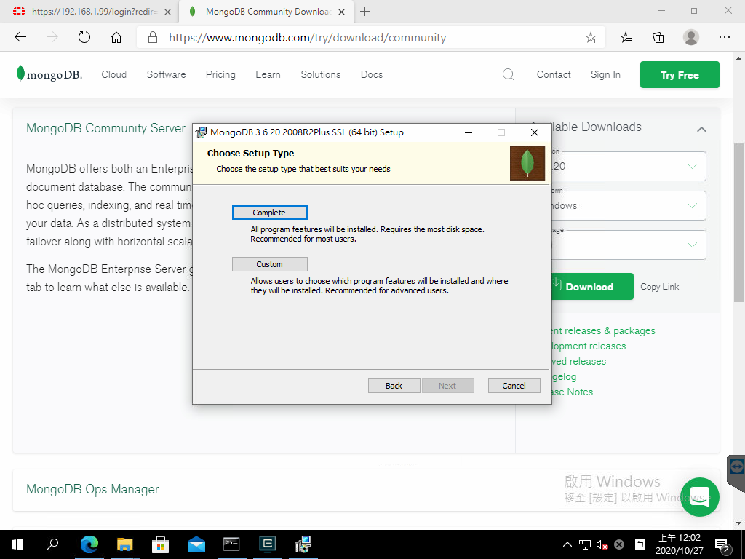745x559 pixels.
Task: Show hidden system tray icons
Action: pyautogui.click(x=567, y=544)
